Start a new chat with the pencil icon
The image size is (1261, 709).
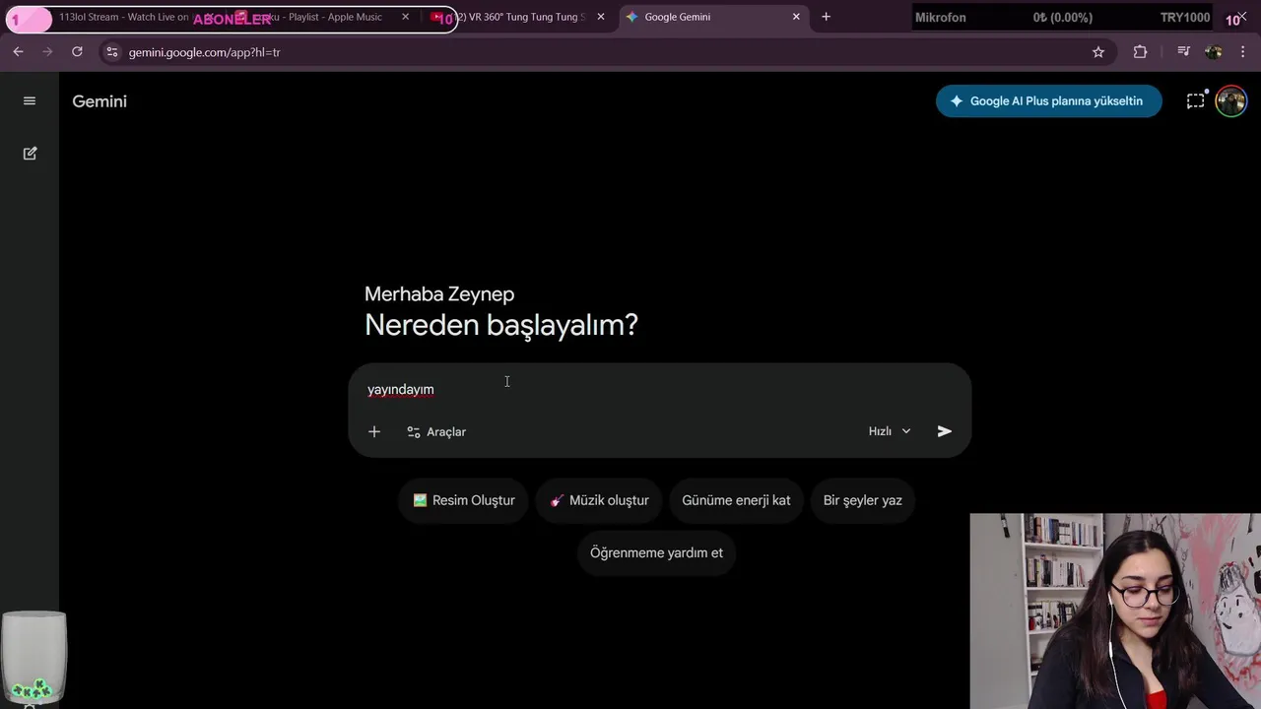[30, 154]
